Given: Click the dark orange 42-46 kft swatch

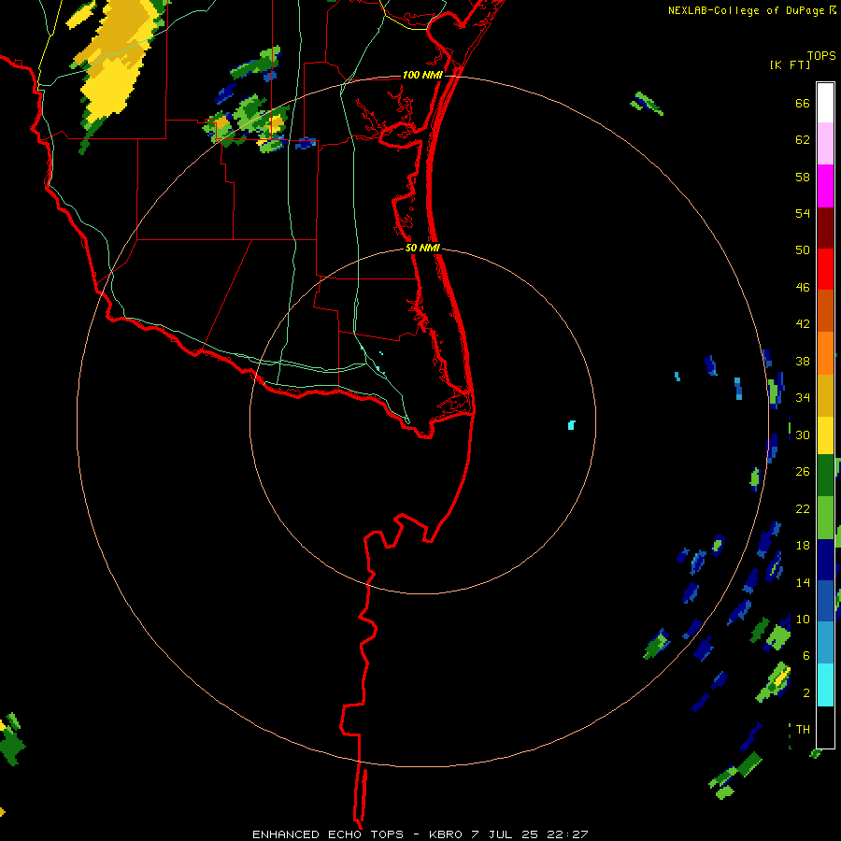Looking at the screenshot, I should pyautogui.click(x=825, y=311).
